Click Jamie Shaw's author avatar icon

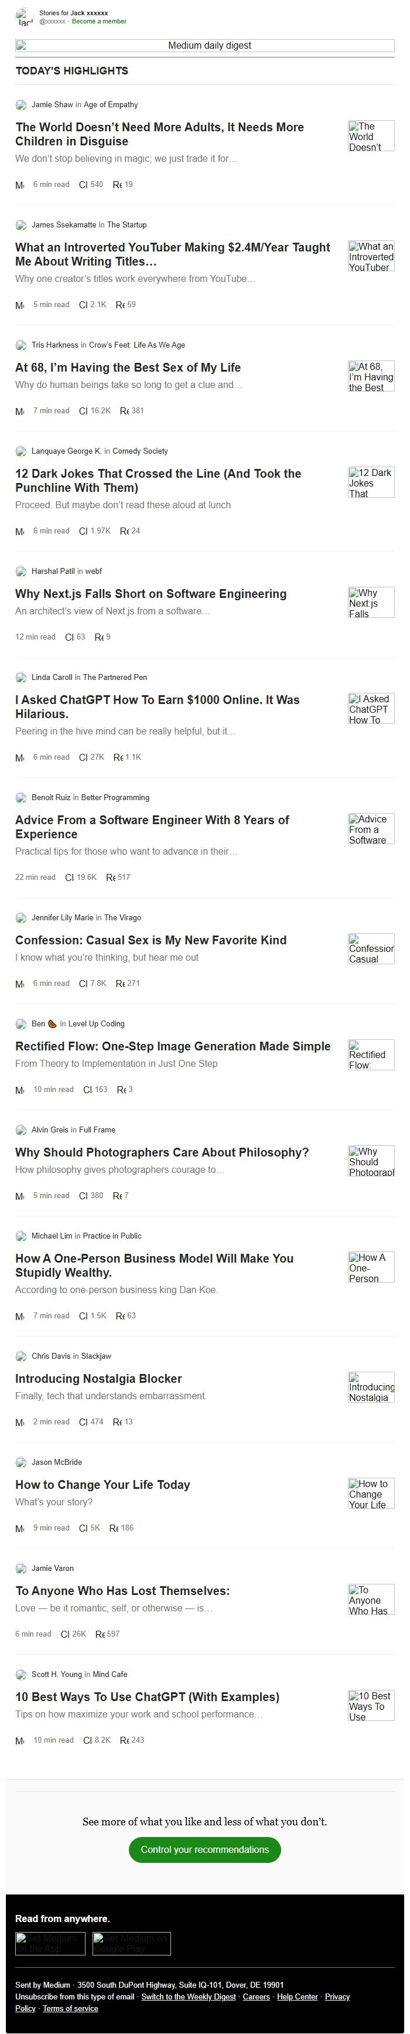(20, 104)
